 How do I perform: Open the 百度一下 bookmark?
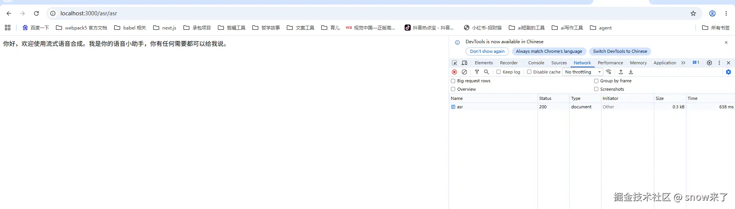36,28
